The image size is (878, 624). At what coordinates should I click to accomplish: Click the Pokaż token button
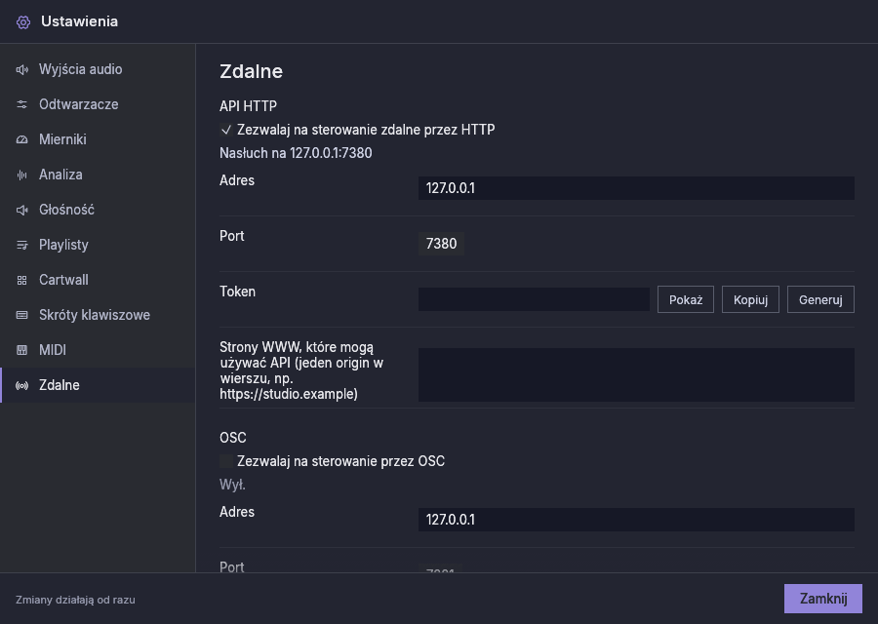point(686,299)
